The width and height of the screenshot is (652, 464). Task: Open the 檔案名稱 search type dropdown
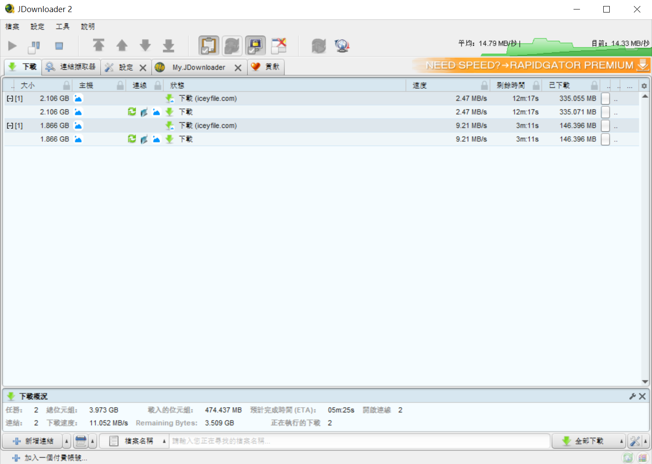(134, 441)
